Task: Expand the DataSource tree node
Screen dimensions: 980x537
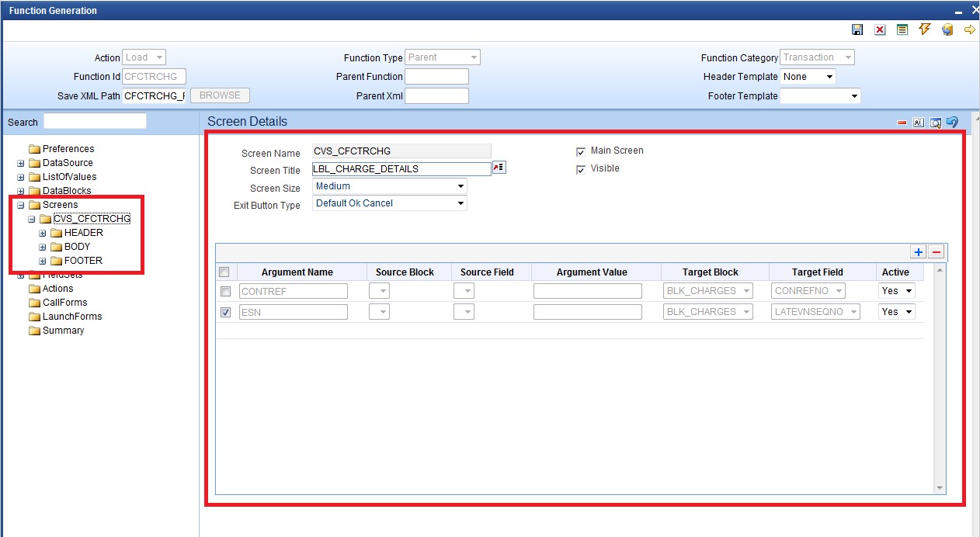Action: point(21,163)
